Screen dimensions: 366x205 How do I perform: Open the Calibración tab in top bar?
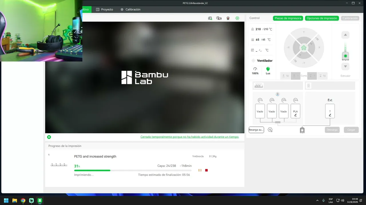(130, 9)
